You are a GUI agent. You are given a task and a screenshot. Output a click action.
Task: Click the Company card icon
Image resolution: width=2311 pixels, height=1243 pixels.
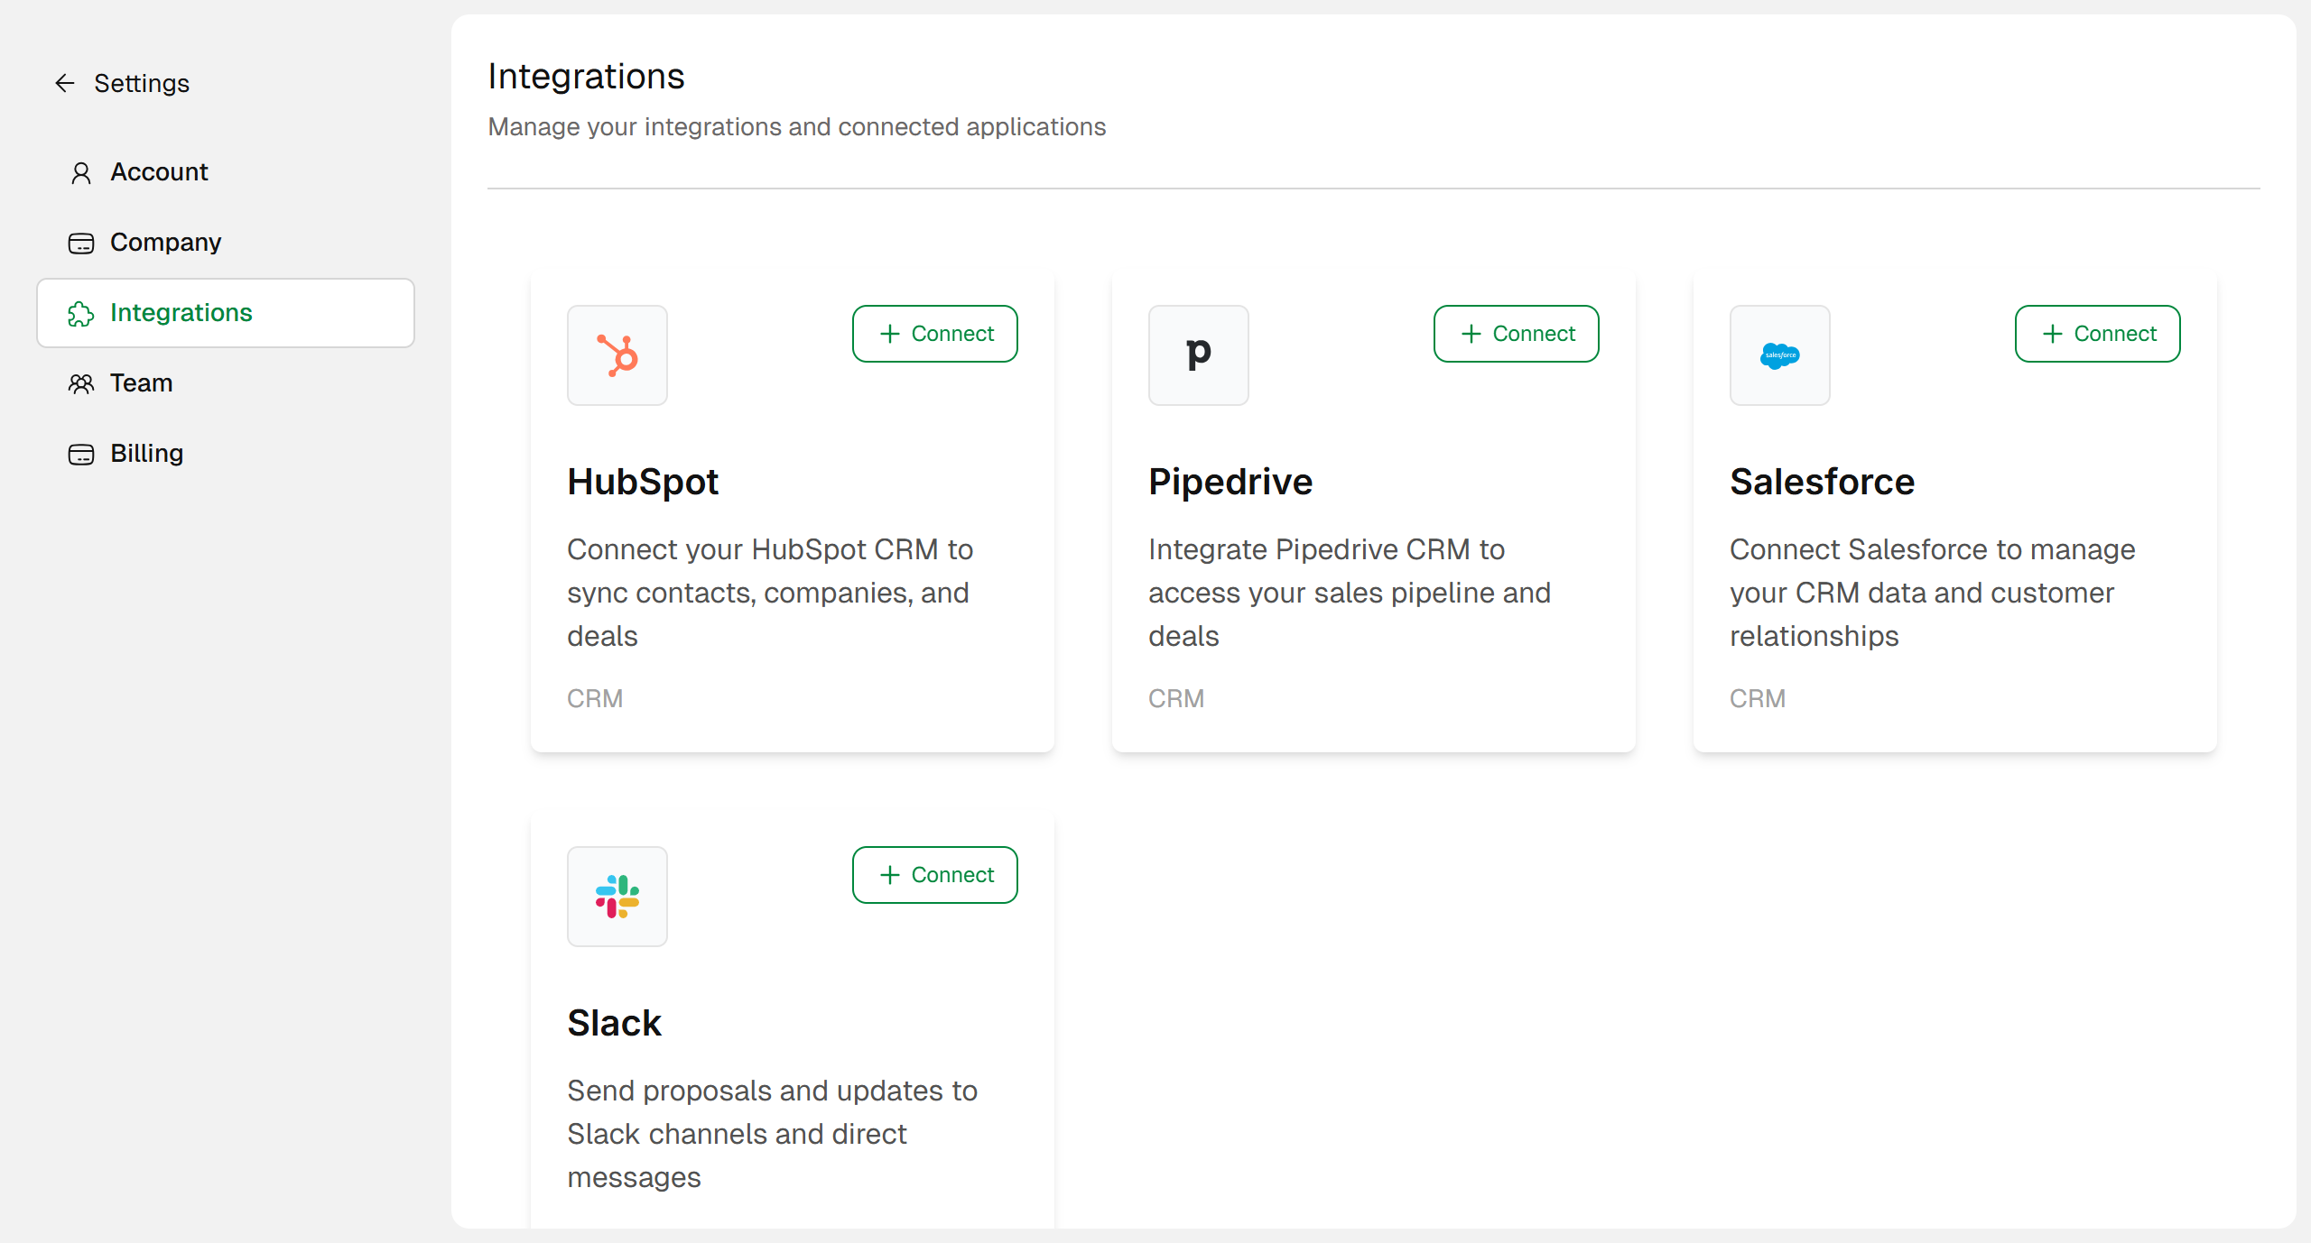pyautogui.click(x=81, y=243)
